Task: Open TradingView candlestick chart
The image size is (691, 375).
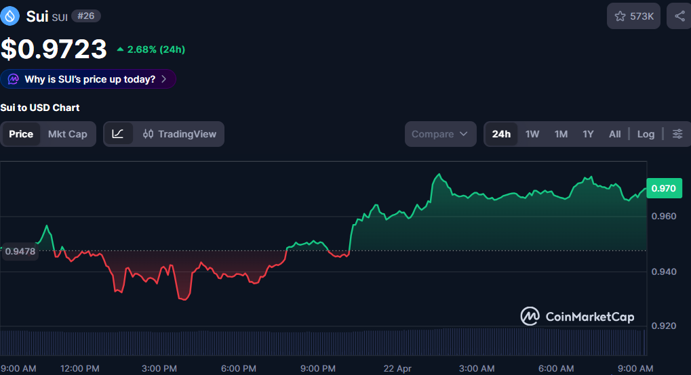Action: 180,134
